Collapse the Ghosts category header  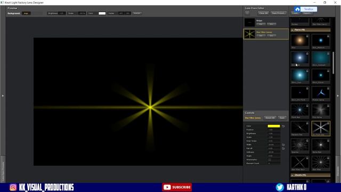311,175
